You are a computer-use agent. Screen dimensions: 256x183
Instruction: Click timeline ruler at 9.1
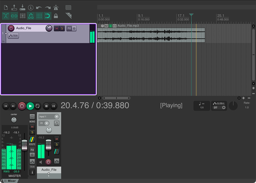(x=140, y=16)
